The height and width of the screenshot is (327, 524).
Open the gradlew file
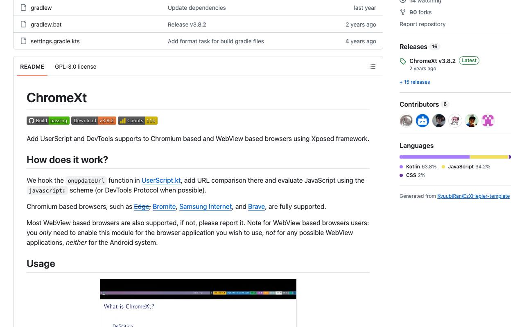click(x=41, y=8)
